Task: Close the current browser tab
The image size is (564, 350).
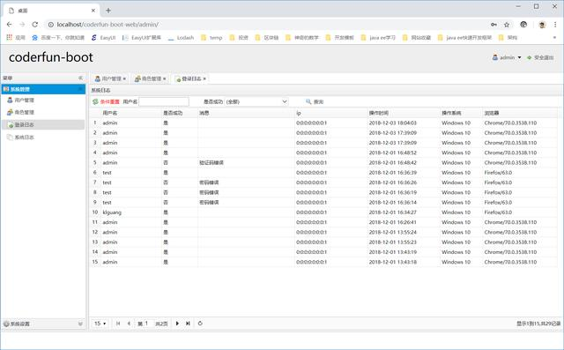Action: coord(93,11)
